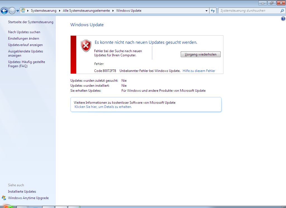Select Systemsteuerung breadcrumb
Image resolution: width=286 pixels, height=208 pixels.
(44, 11)
